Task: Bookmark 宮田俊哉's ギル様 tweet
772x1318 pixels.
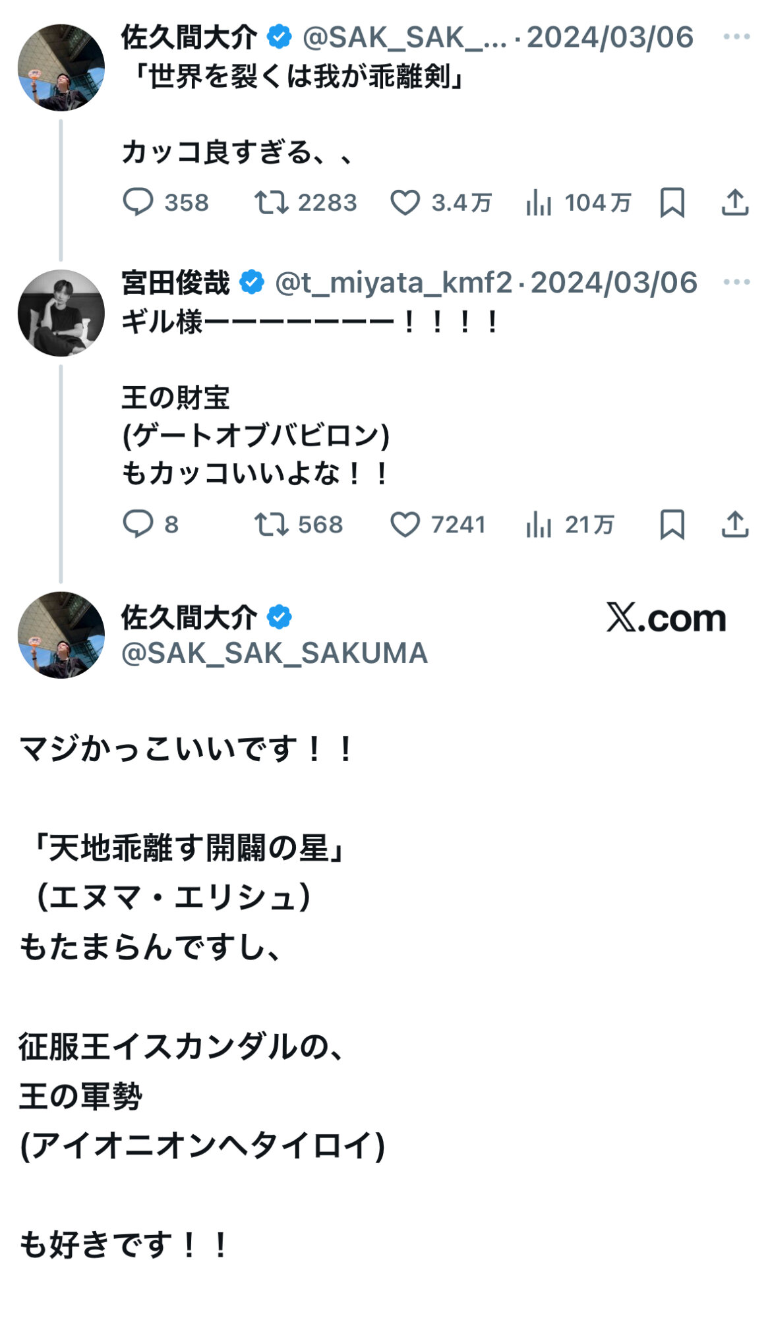Action: click(672, 525)
